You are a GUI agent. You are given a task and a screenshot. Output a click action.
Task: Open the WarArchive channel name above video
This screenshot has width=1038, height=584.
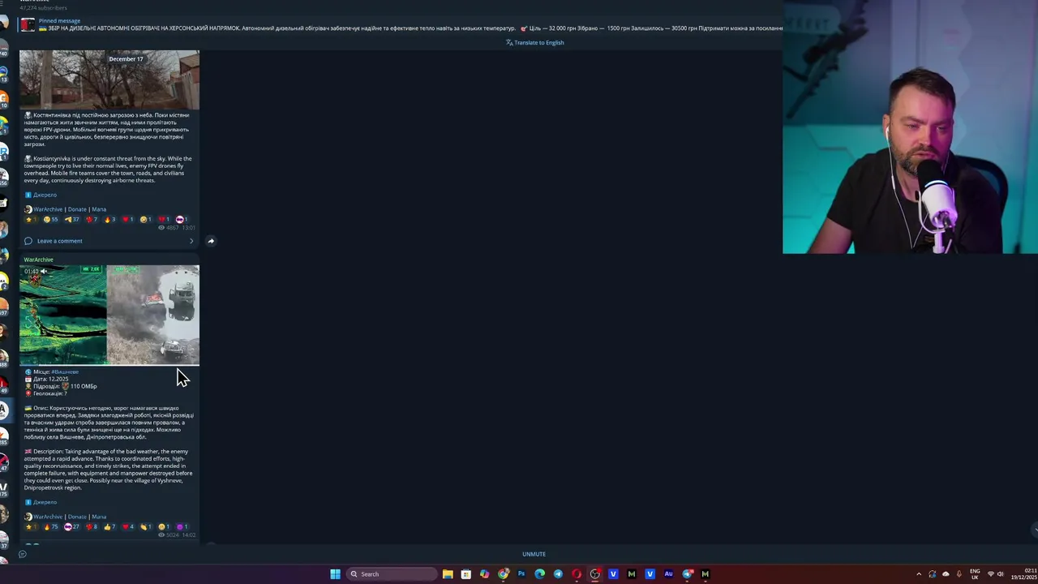(x=38, y=260)
